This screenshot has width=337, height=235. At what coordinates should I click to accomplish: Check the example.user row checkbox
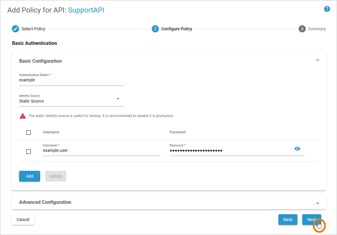point(29,152)
